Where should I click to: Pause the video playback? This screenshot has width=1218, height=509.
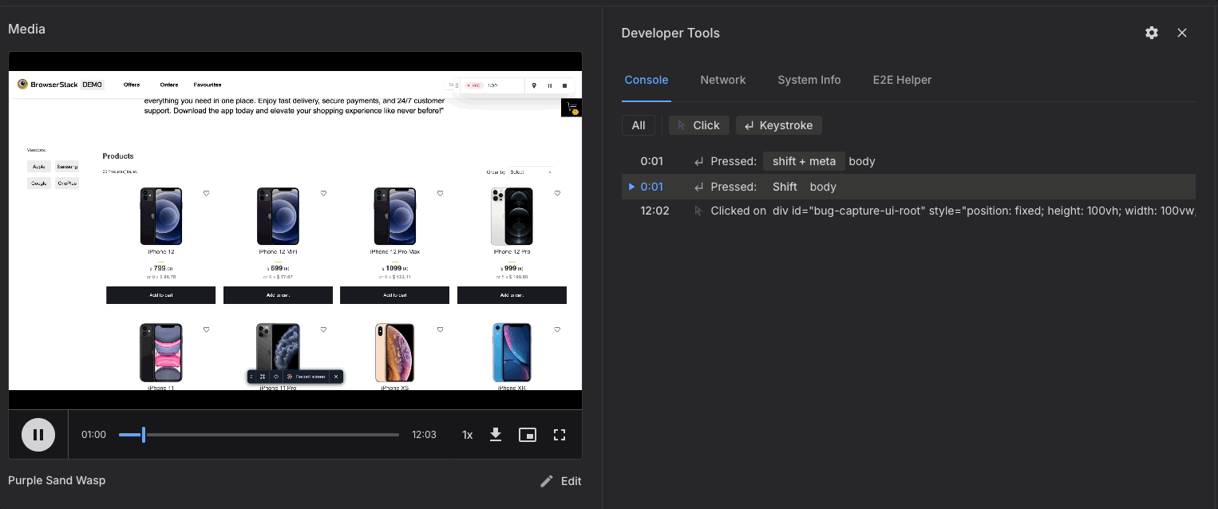pyautogui.click(x=38, y=435)
